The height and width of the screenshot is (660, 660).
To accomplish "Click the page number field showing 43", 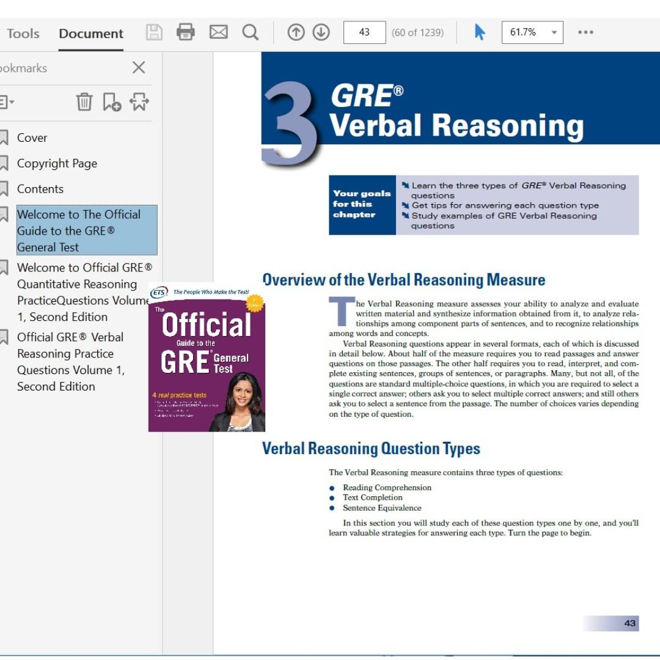I will [x=364, y=32].
